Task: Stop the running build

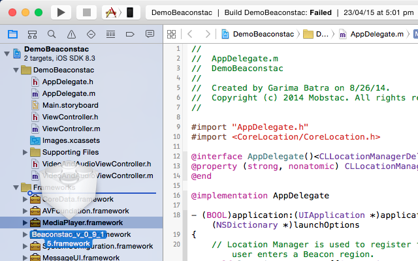Action: [x=87, y=12]
